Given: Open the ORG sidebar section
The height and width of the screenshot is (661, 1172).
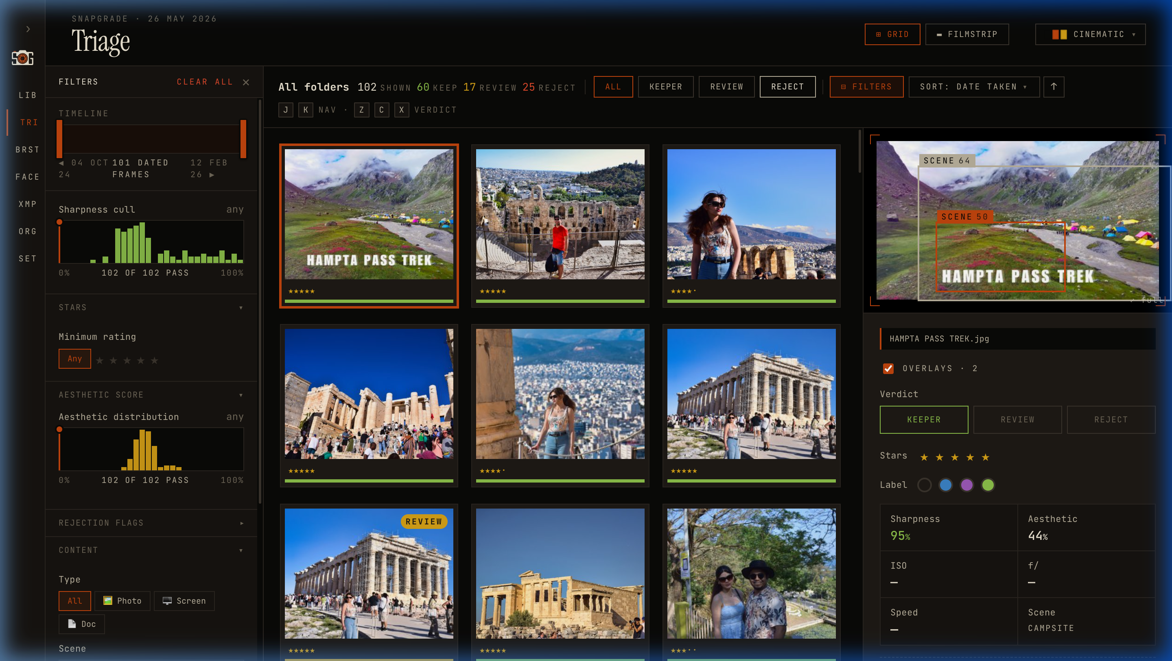Looking at the screenshot, I should [27, 231].
